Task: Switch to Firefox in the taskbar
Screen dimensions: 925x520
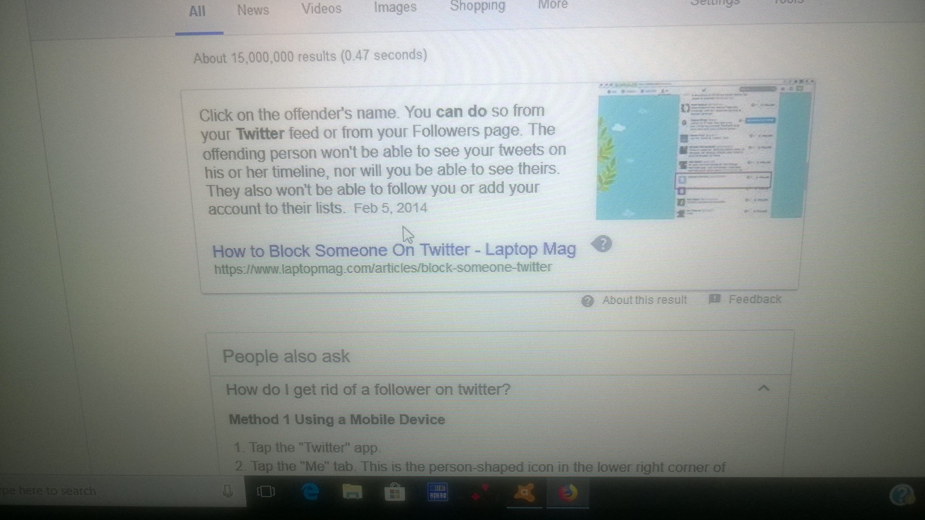Action: tap(567, 492)
